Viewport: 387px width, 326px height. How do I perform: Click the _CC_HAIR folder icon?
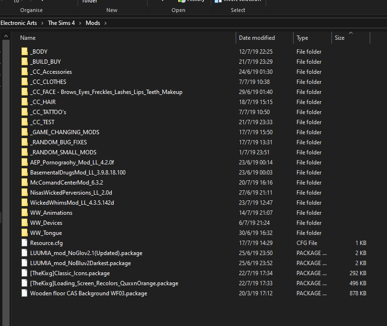point(24,102)
